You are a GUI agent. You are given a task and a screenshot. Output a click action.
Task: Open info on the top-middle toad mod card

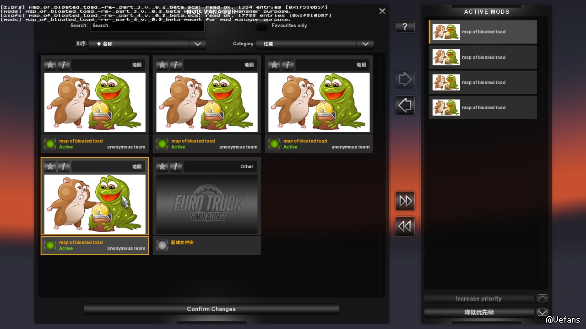point(176,65)
